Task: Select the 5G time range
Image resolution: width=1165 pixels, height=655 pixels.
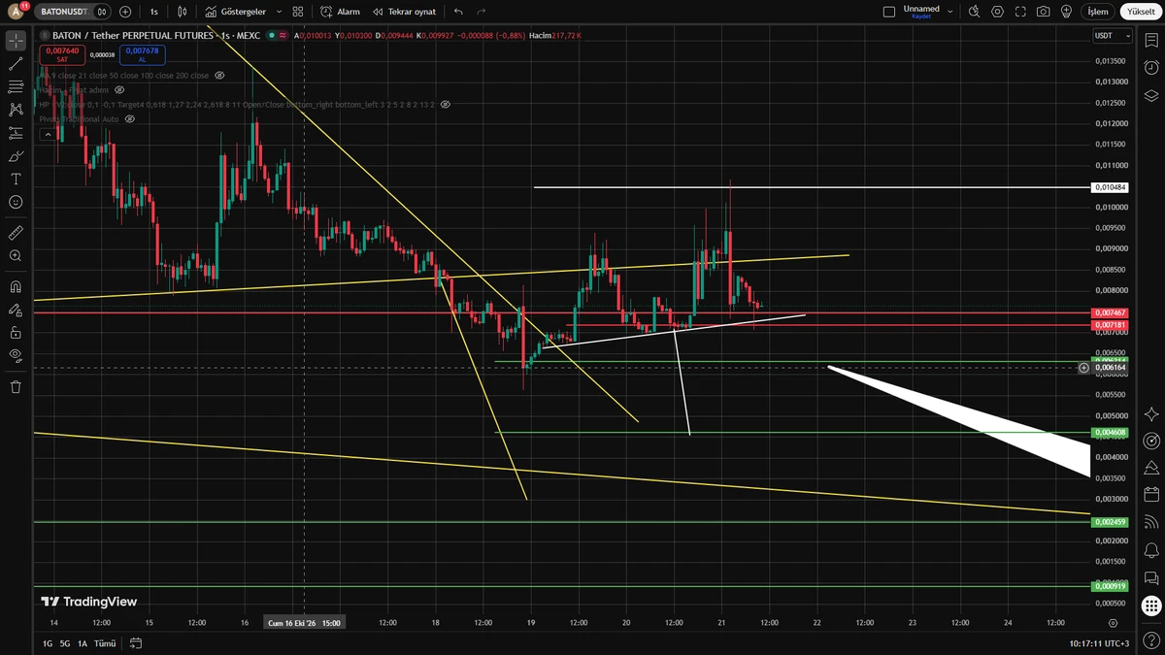Action: click(65, 643)
